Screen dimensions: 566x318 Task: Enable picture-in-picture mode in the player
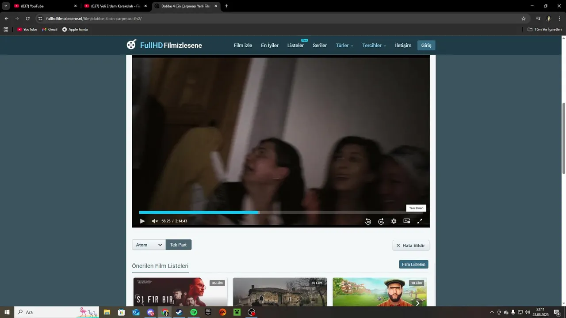coord(407,221)
